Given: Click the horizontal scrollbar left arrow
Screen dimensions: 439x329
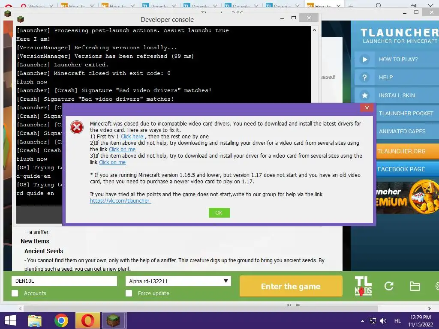Looking at the screenshot, I should (x=20, y=308).
